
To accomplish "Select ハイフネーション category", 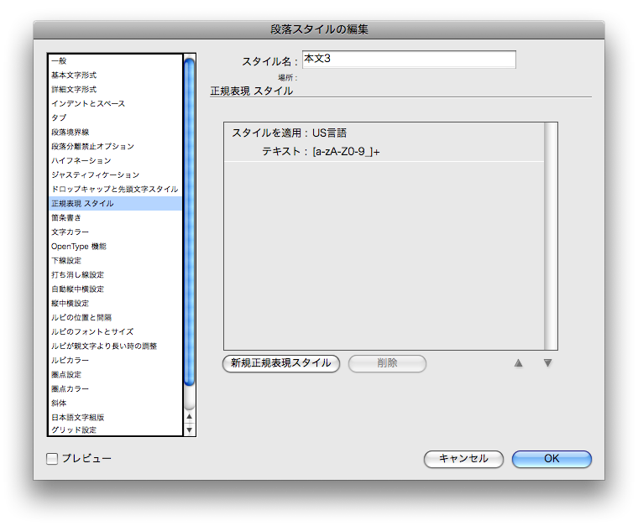I will pyautogui.click(x=116, y=160).
